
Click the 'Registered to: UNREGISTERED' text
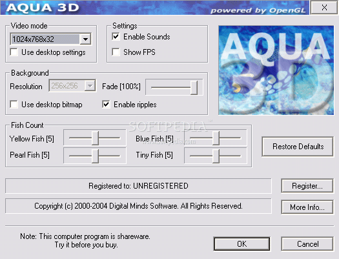click(138, 186)
